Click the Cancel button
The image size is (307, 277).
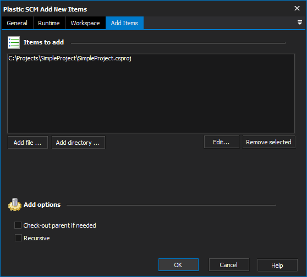tap(229, 265)
